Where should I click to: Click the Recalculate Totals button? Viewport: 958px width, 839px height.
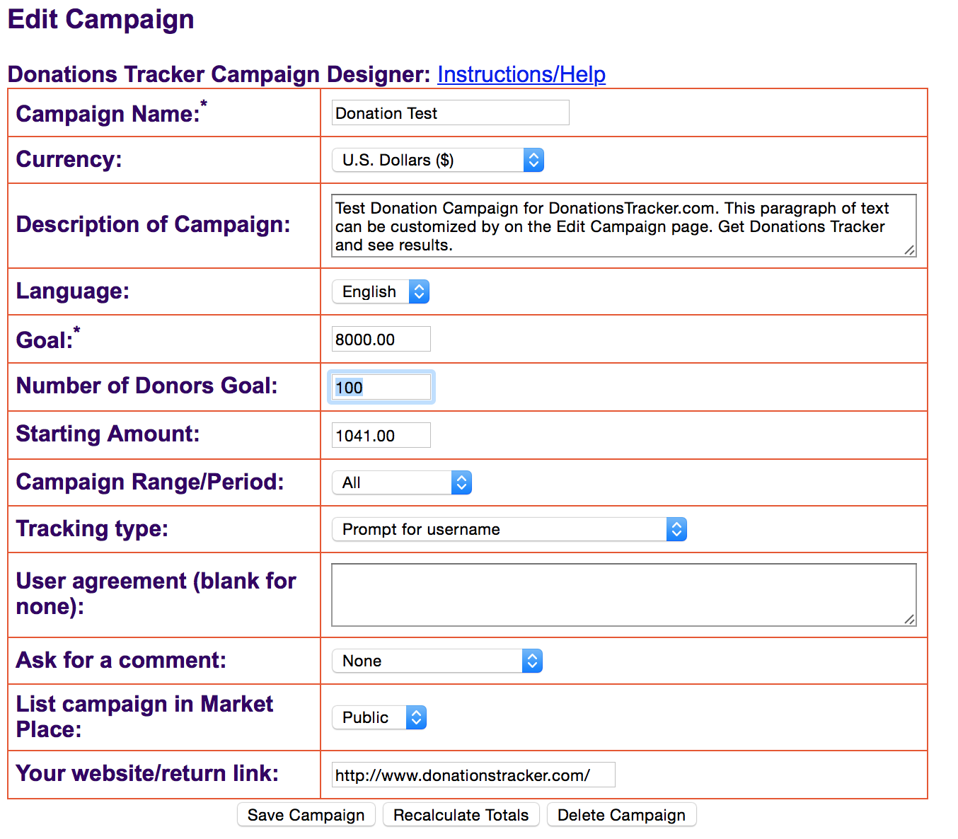pos(461,815)
